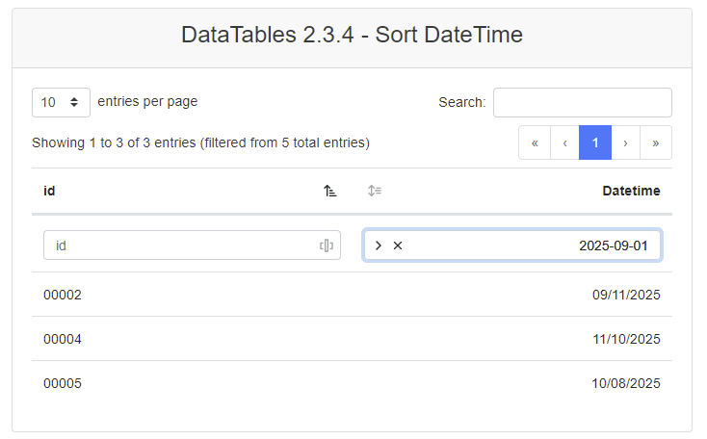Click the date cell 10/08/2025

pyautogui.click(x=626, y=383)
